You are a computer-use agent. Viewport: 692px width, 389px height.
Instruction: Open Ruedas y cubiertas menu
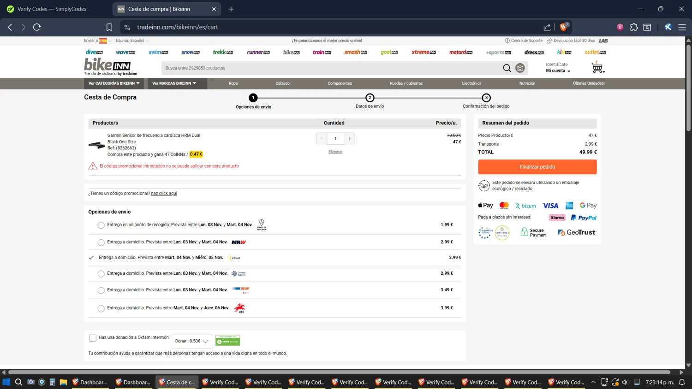point(406,83)
